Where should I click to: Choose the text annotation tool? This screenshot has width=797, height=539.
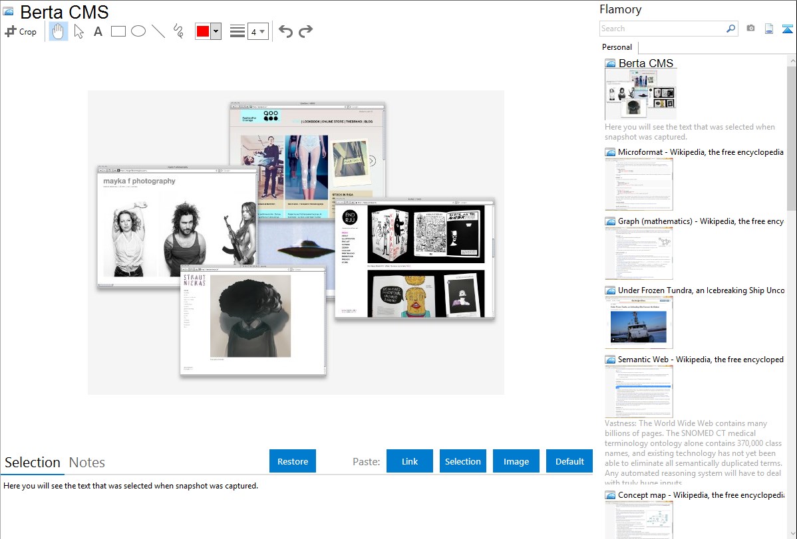pos(98,31)
